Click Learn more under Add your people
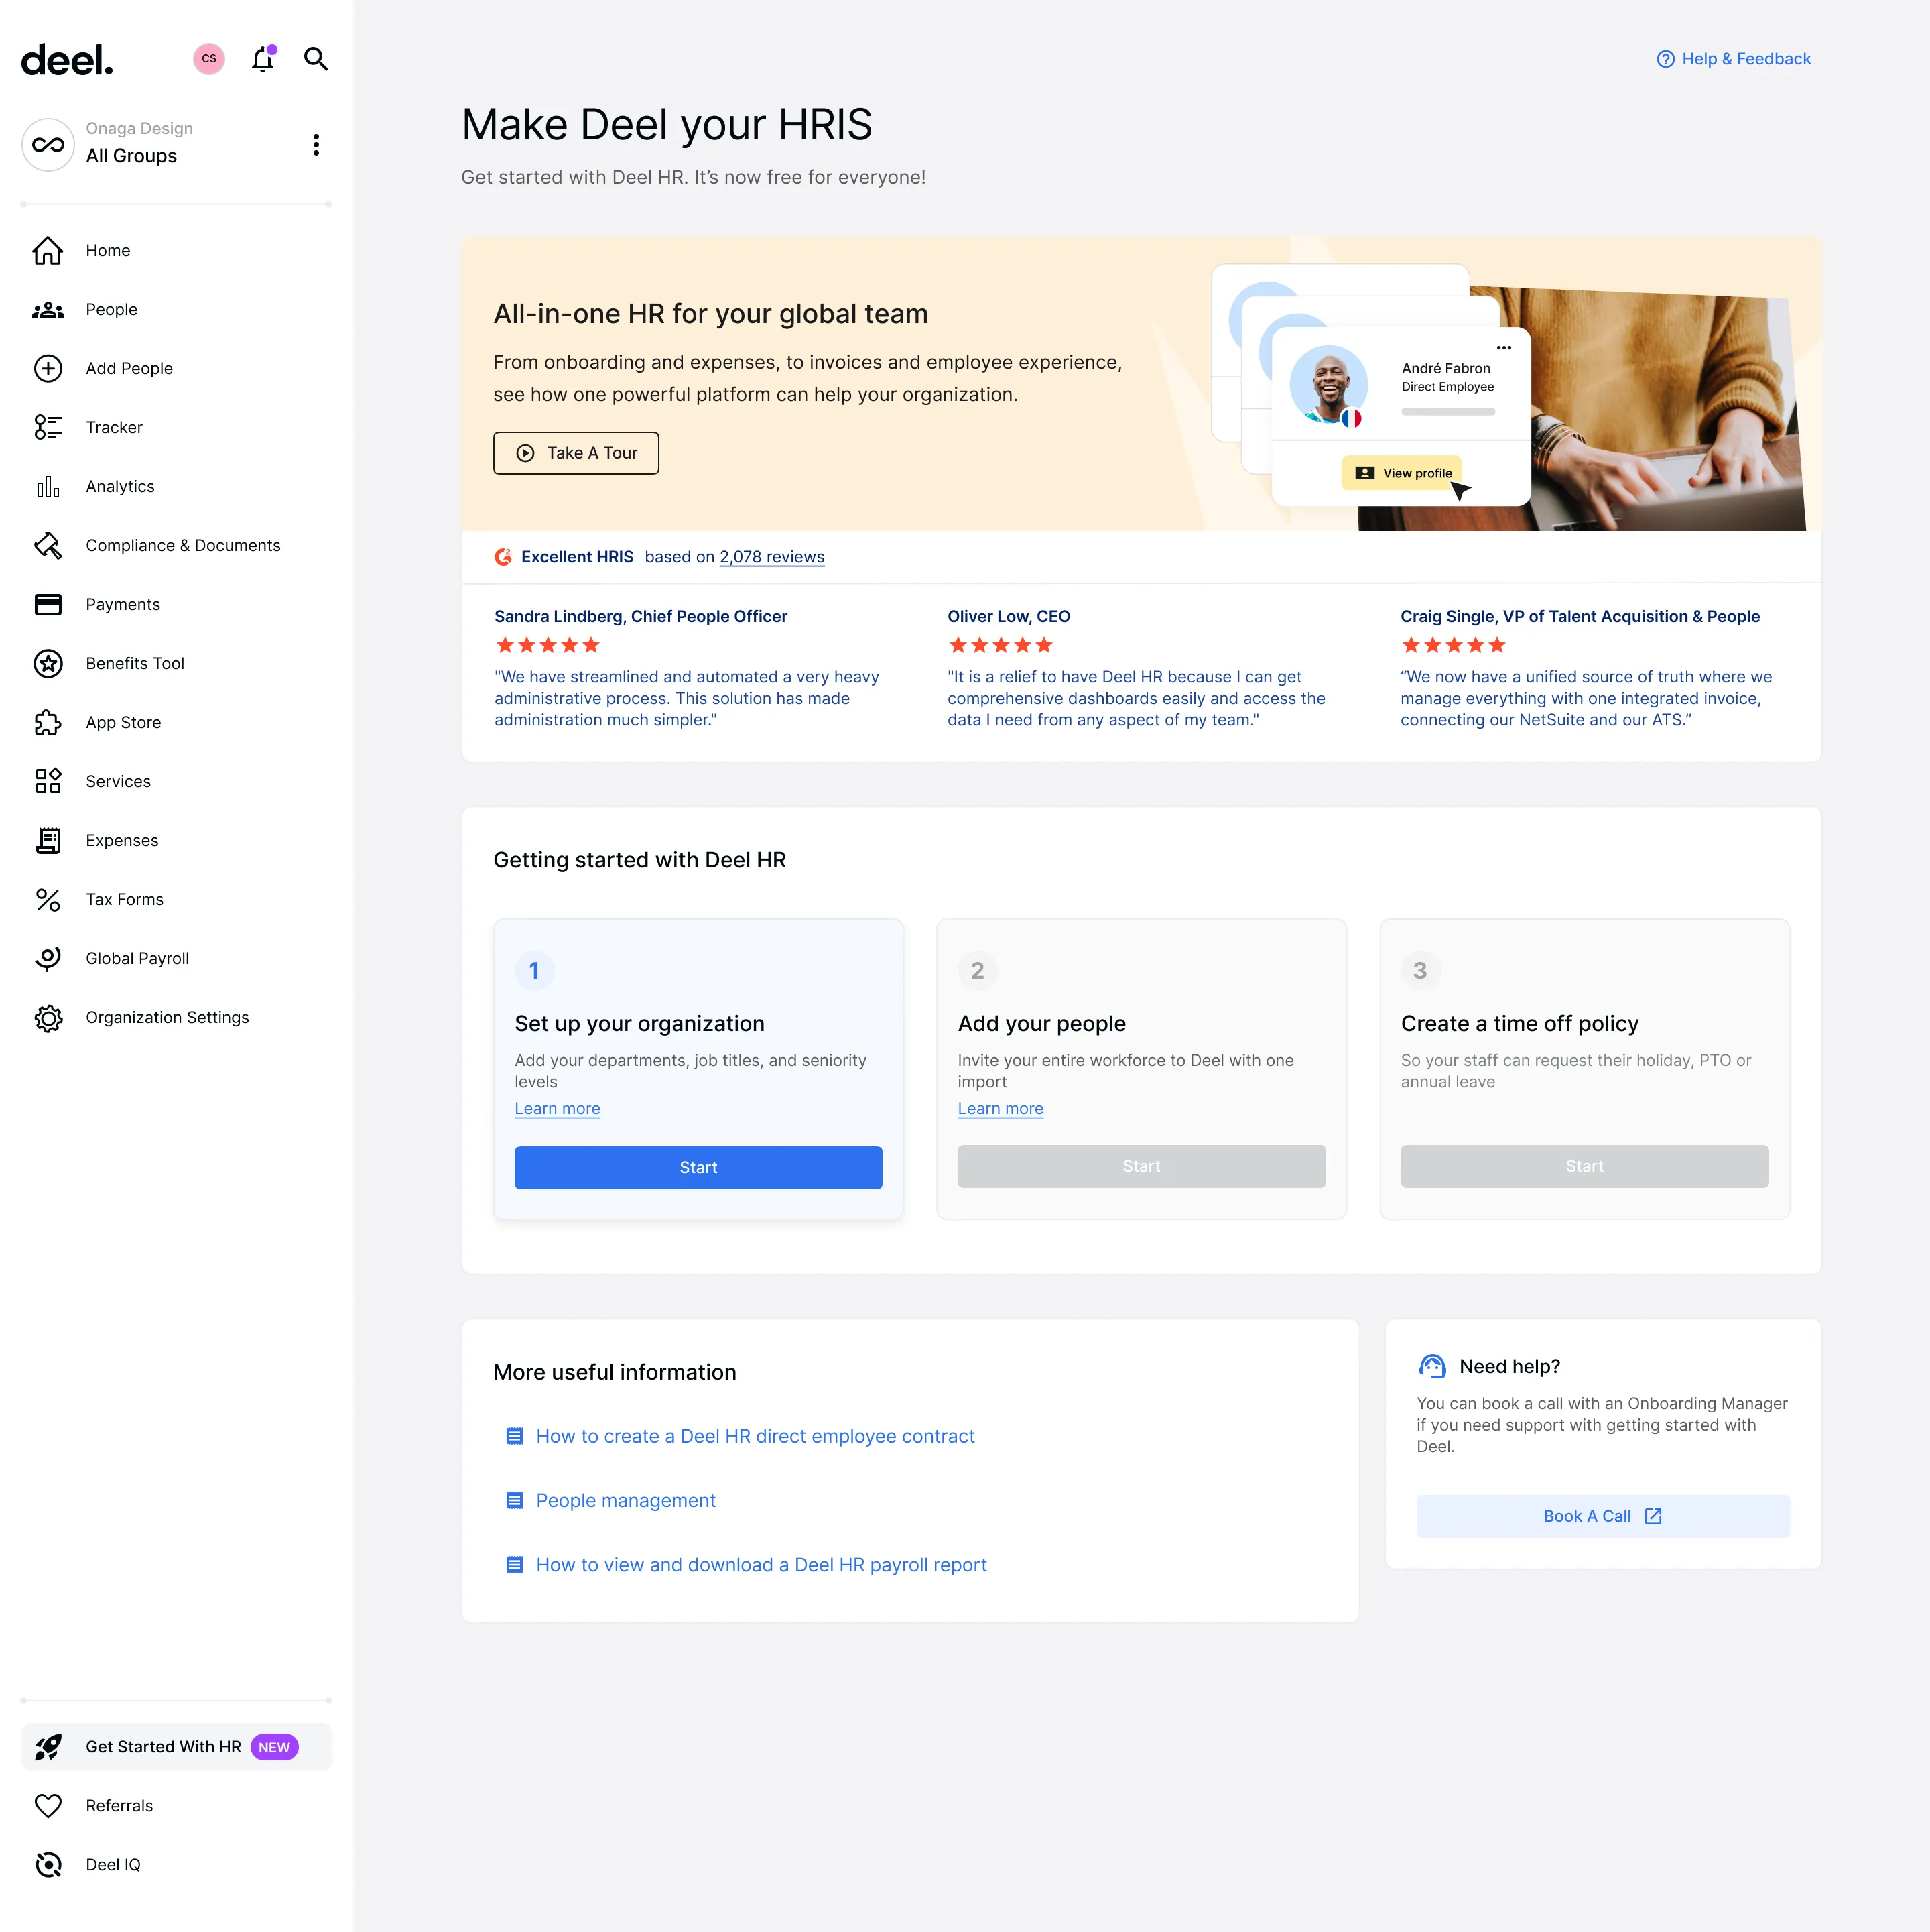Viewport: 1930px width, 1932px height. [x=1001, y=1109]
